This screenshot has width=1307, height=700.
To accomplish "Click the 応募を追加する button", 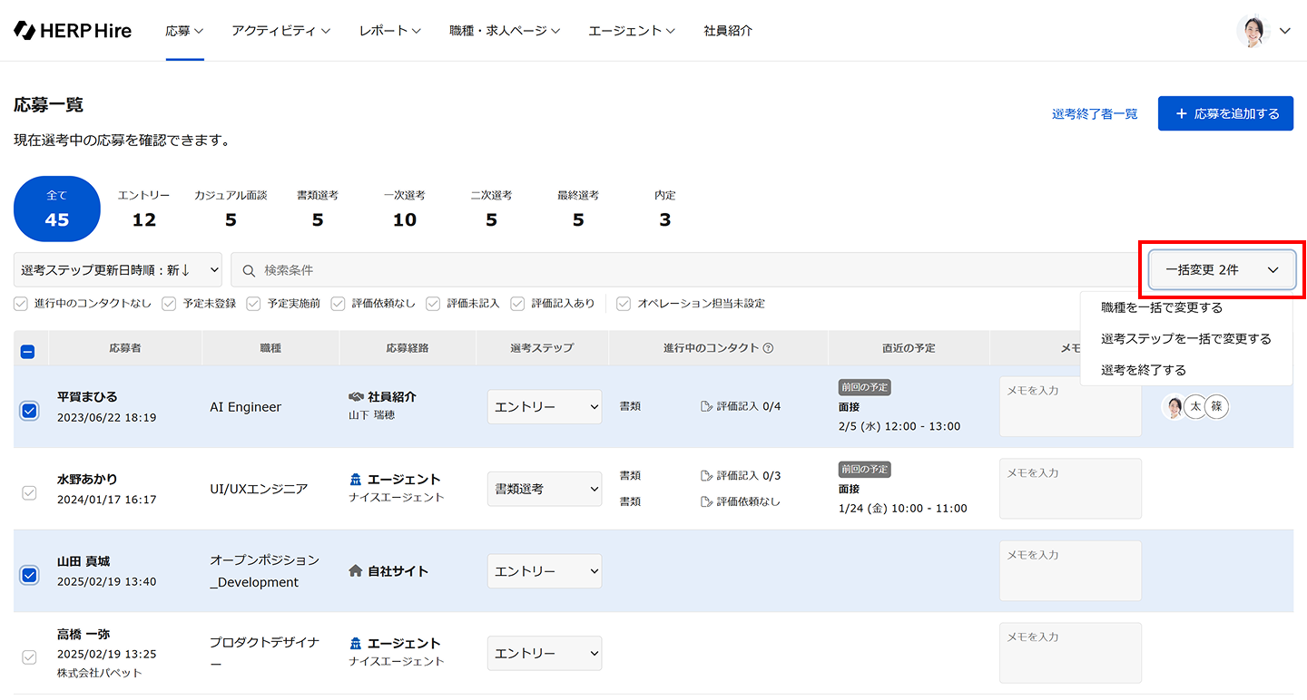I will tap(1225, 113).
